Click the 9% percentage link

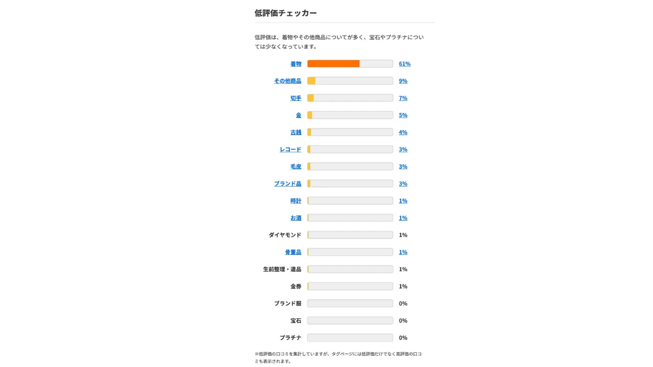point(403,81)
